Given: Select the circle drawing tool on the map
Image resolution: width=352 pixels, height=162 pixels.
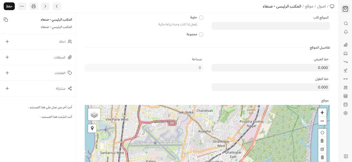Looking at the screenshot, I should (322, 133).
